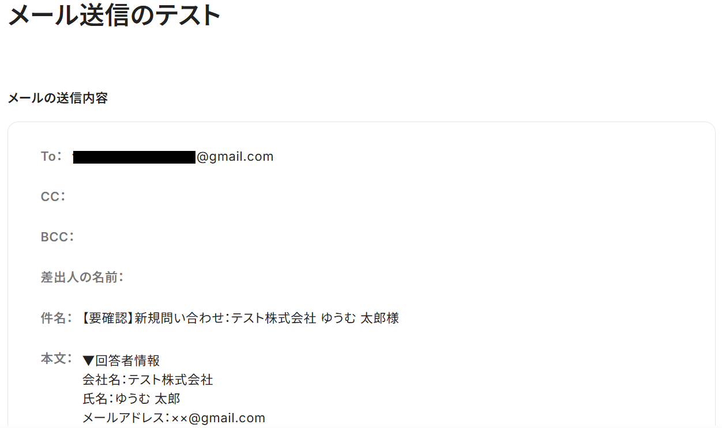Click the CC: label
The height and width of the screenshot is (428, 722).
click(53, 197)
